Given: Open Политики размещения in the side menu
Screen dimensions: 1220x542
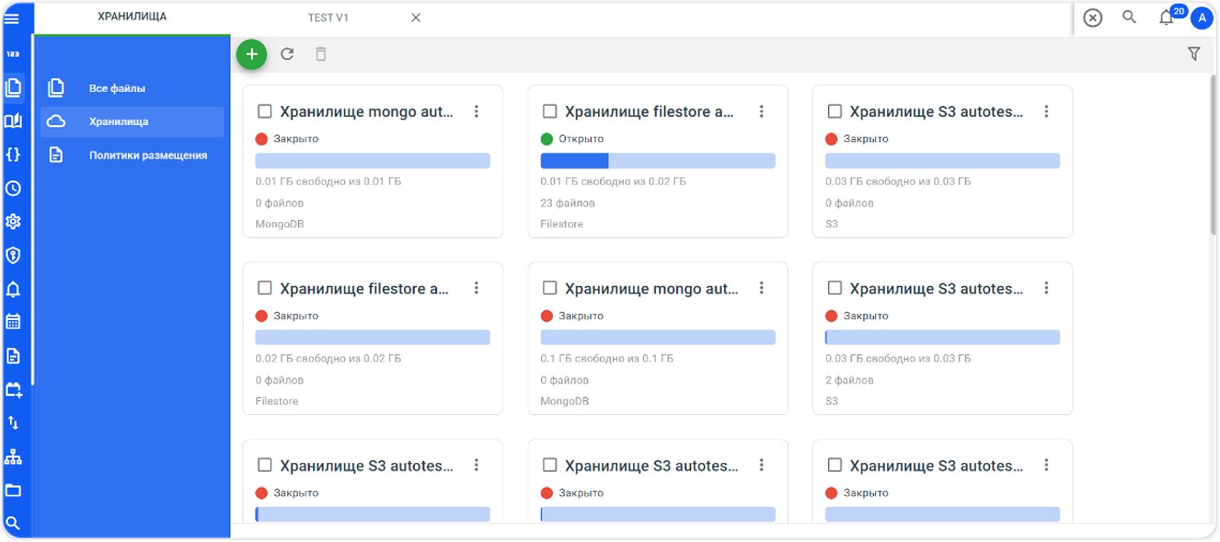Looking at the screenshot, I should [133, 156].
